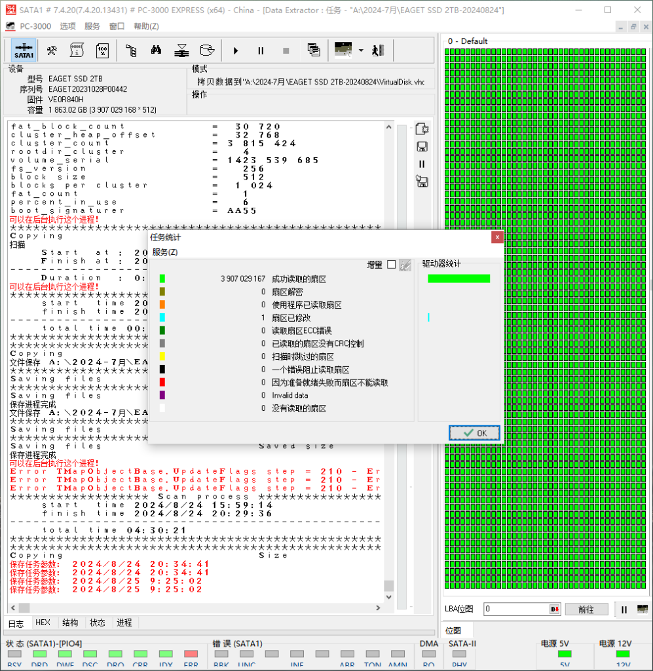Click the inner MDI minimize button
The height and width of the screenshot is (671, 653).
(620, 26)
